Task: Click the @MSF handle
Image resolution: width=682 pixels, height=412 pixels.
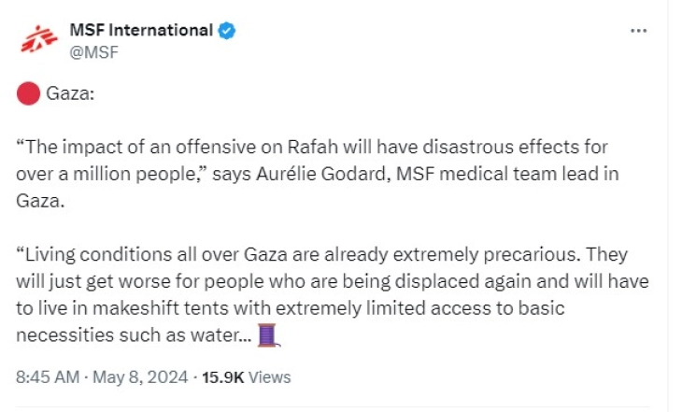Action: (x=94, y=51)
